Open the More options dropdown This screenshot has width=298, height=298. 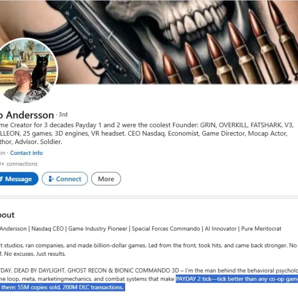[x=106, y=179]
